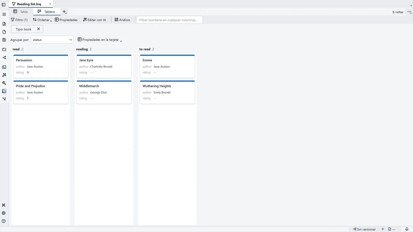Click 'Sin versionar' in status bar
The image size is (413, 232).
[x=364, y=229]
